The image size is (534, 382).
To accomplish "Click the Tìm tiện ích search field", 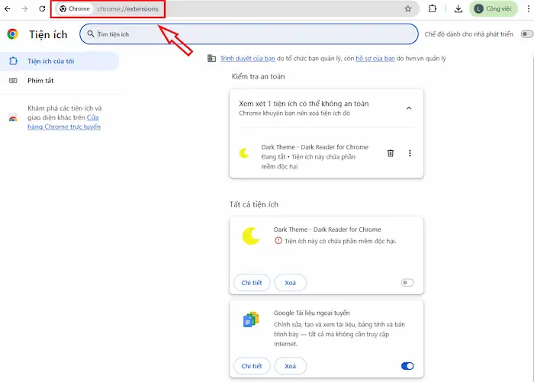I will tap(252, 34).
